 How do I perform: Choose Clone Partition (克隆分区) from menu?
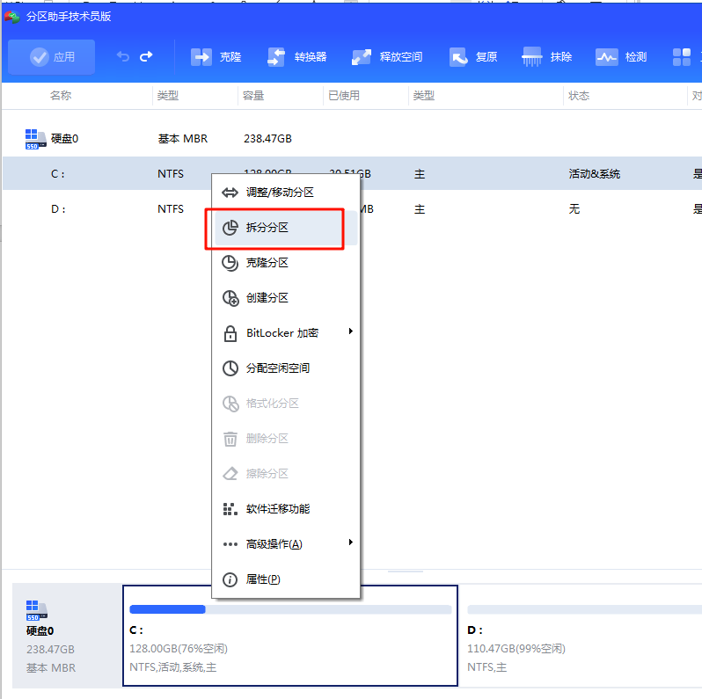[267, 263]
